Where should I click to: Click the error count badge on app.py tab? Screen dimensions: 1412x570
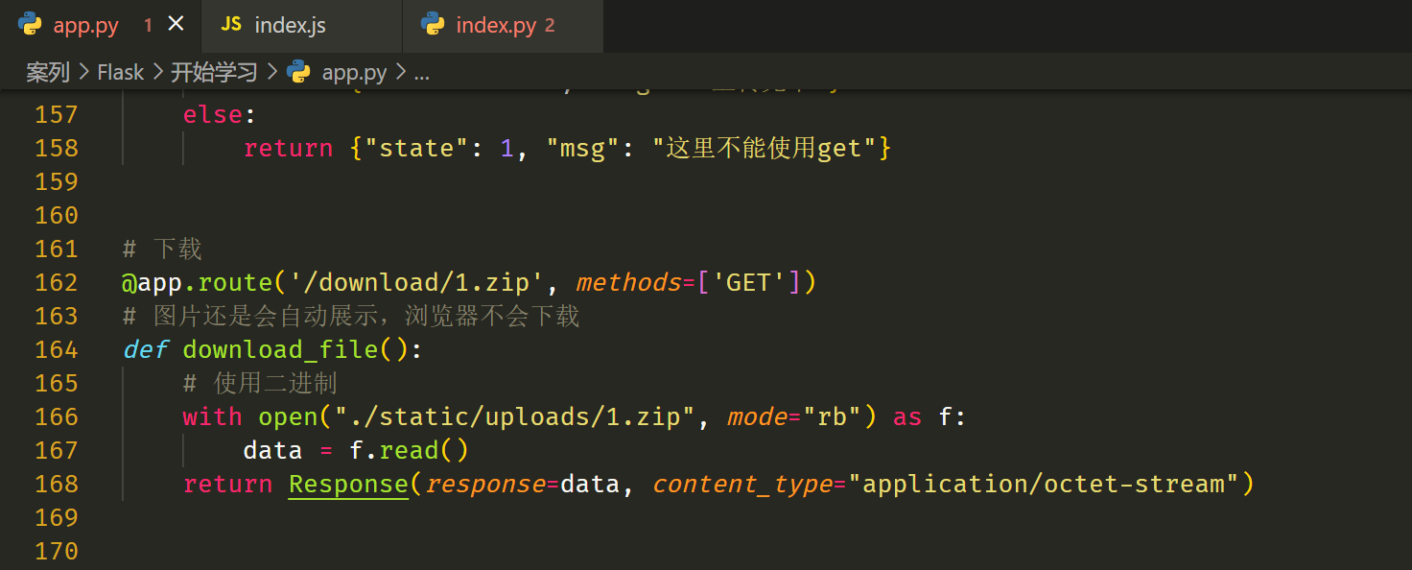point(148,26)
